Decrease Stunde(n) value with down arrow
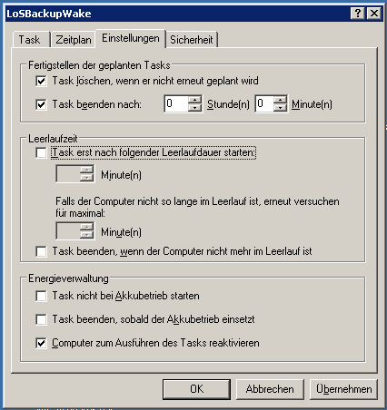 194,108
